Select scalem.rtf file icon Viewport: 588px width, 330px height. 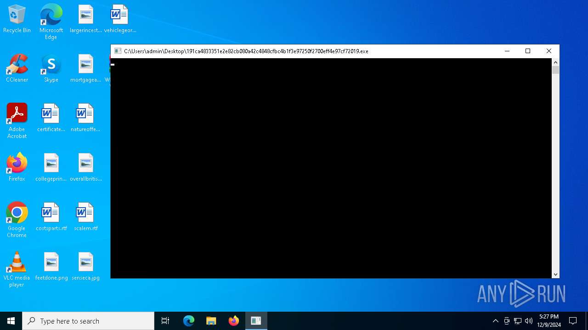pyautogui.click(x=85, y=217)
